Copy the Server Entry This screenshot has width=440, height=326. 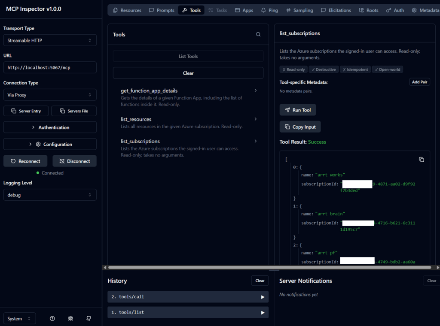(26, 111)
